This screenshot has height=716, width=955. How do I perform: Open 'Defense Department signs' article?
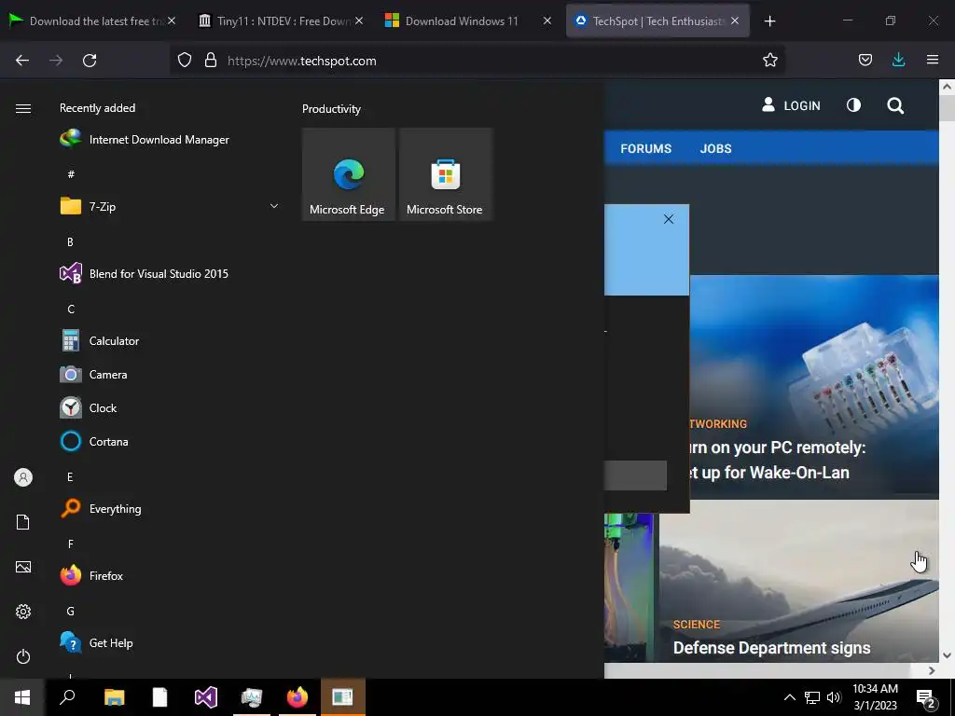tap(771, 648)
